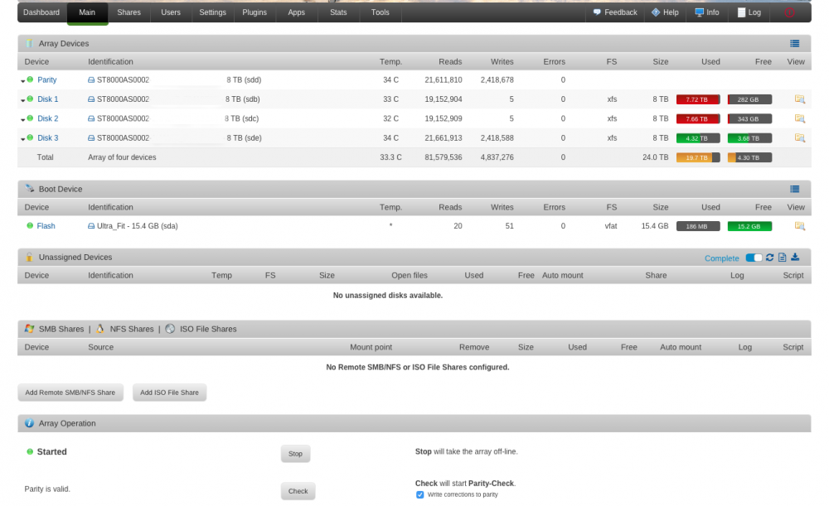Open the Dashboard tab

(41, 12)
